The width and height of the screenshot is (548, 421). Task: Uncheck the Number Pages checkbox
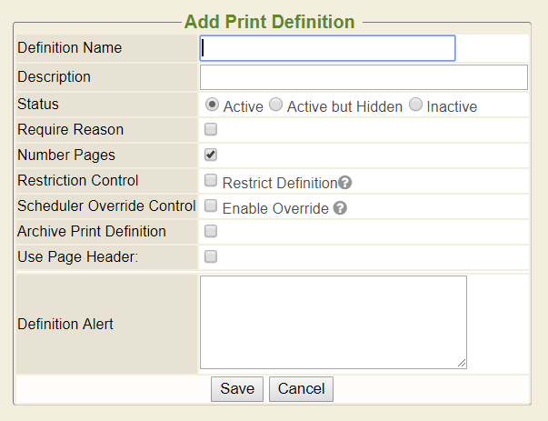tap(211, 155)
